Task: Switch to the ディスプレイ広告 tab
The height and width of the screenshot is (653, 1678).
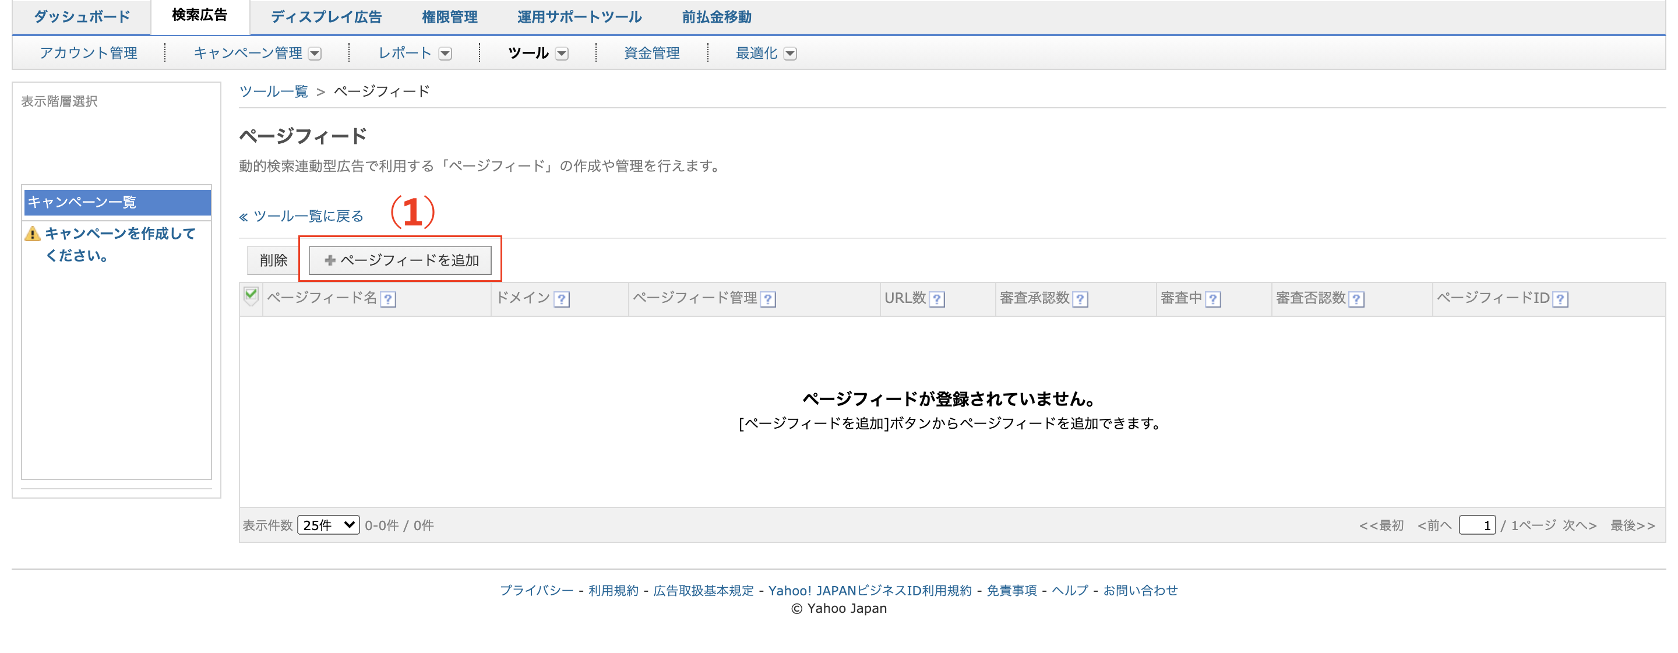Action: point(326,17)
